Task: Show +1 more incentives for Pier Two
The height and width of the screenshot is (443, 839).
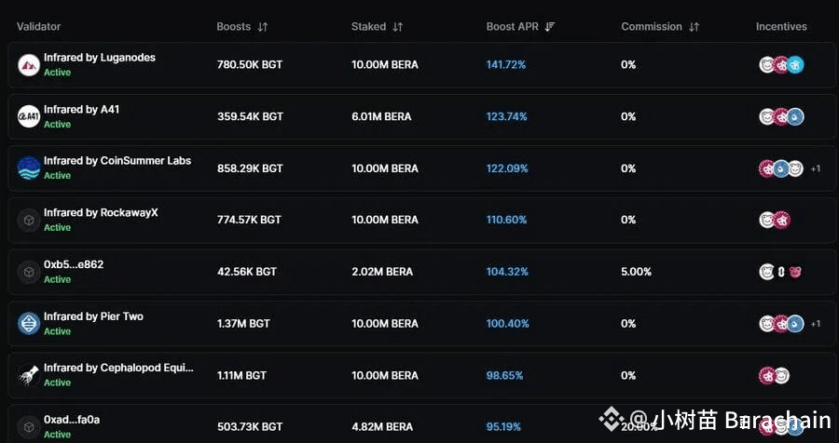Action: pos(816,324)
